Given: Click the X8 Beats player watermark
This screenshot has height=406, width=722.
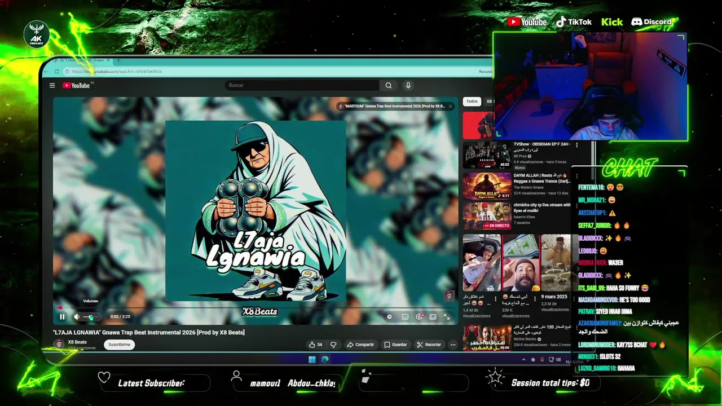Looking at the screenshot, I should click(450, 295).
